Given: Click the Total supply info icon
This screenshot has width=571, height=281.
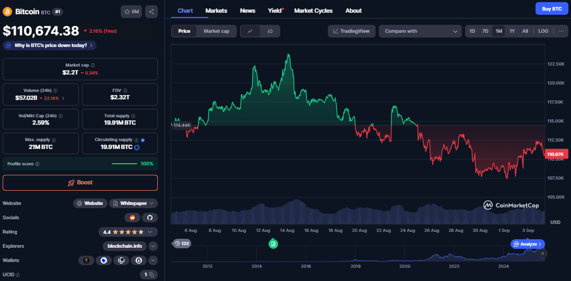Looking at the screenshot, I should point(133,116).
